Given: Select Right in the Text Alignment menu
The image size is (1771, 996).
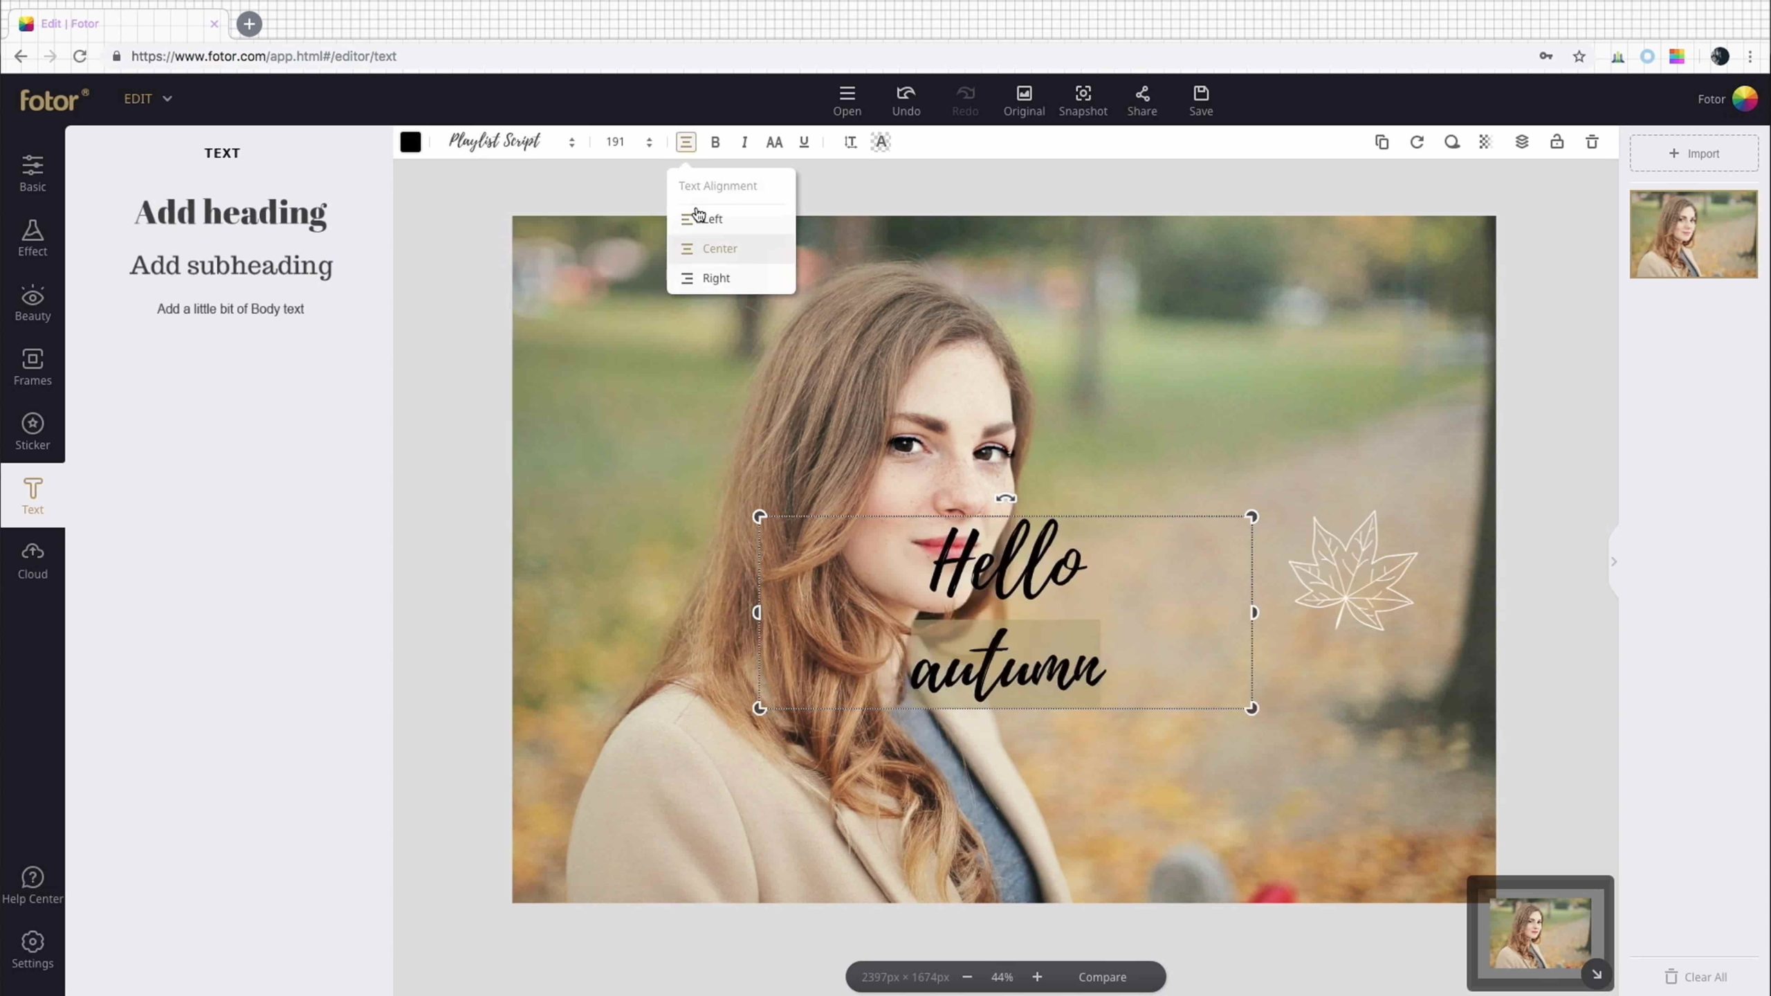Looking at the screenshot, I should point(715,278).
